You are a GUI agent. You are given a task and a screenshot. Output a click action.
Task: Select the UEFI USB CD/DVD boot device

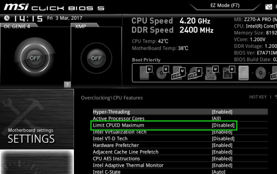point(195,73)
